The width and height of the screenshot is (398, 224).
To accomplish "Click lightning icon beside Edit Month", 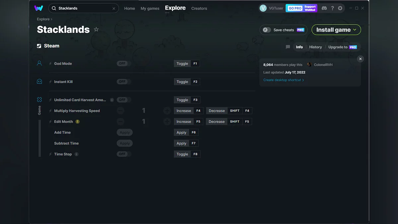I will click(50, 121).
